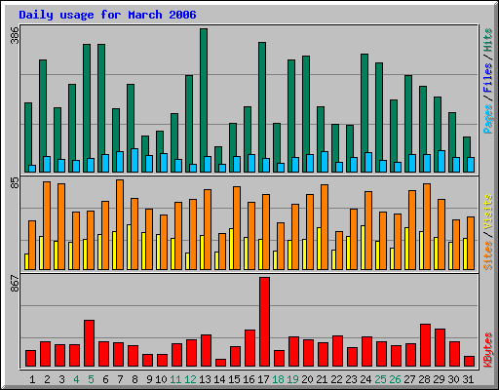
Task: Select weekend day 11 label
Action: [175, 379]
